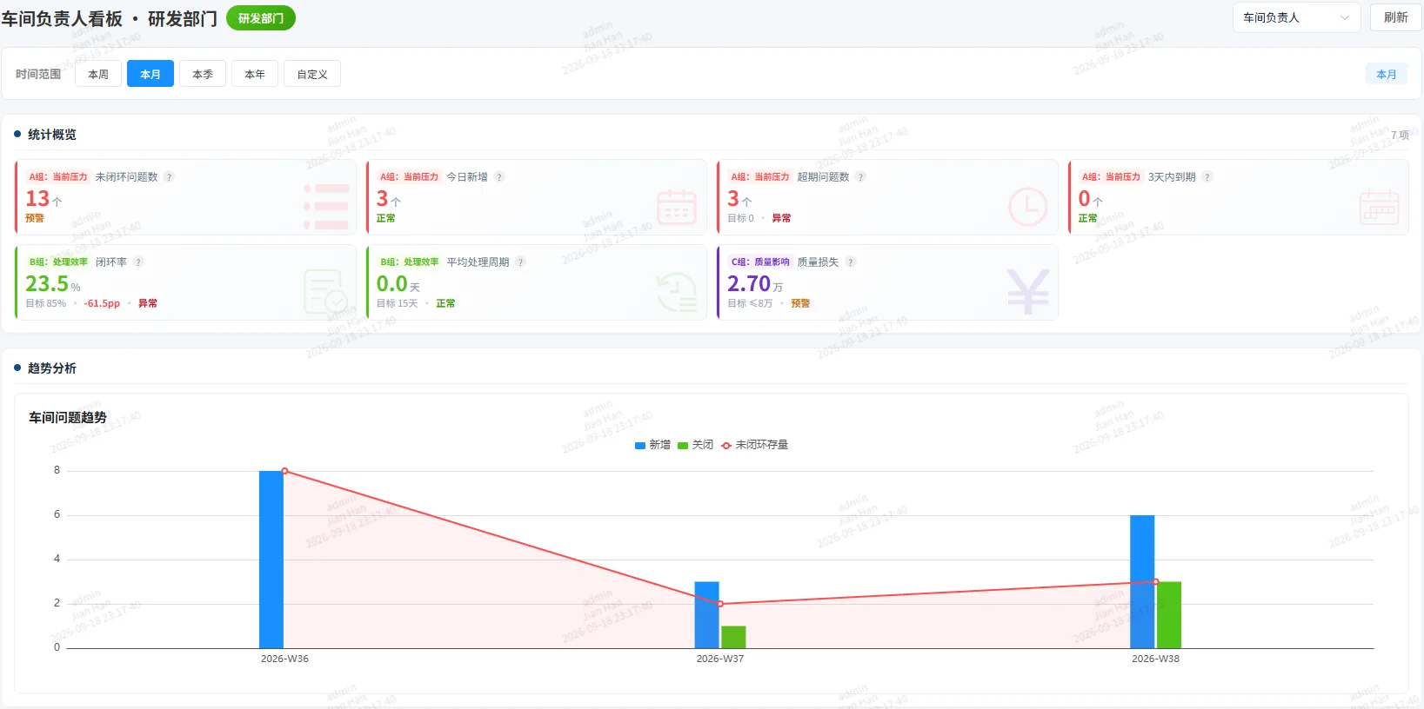
Task: Click yen icon in 质量损失 card
Action: [x=1028, y=292]
